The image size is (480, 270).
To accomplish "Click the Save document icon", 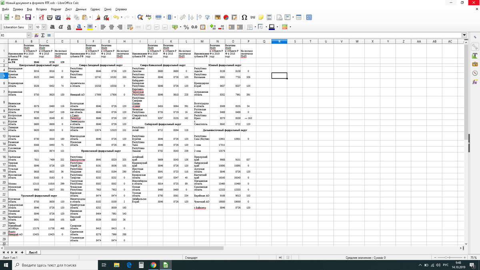I will click(28, 17).
